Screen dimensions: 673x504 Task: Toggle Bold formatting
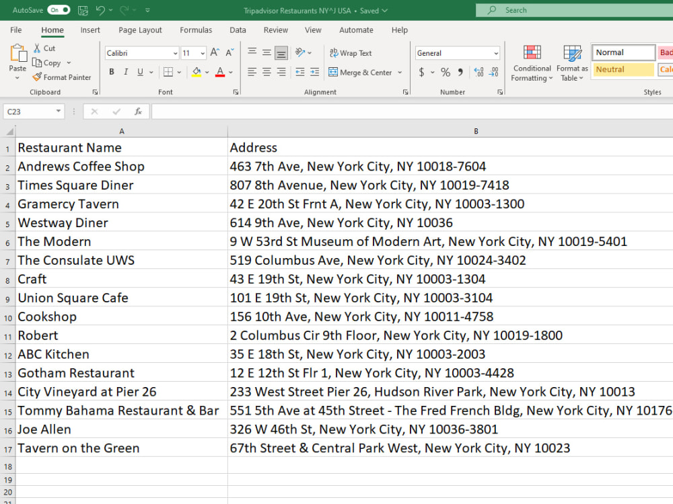coord(112,72)
